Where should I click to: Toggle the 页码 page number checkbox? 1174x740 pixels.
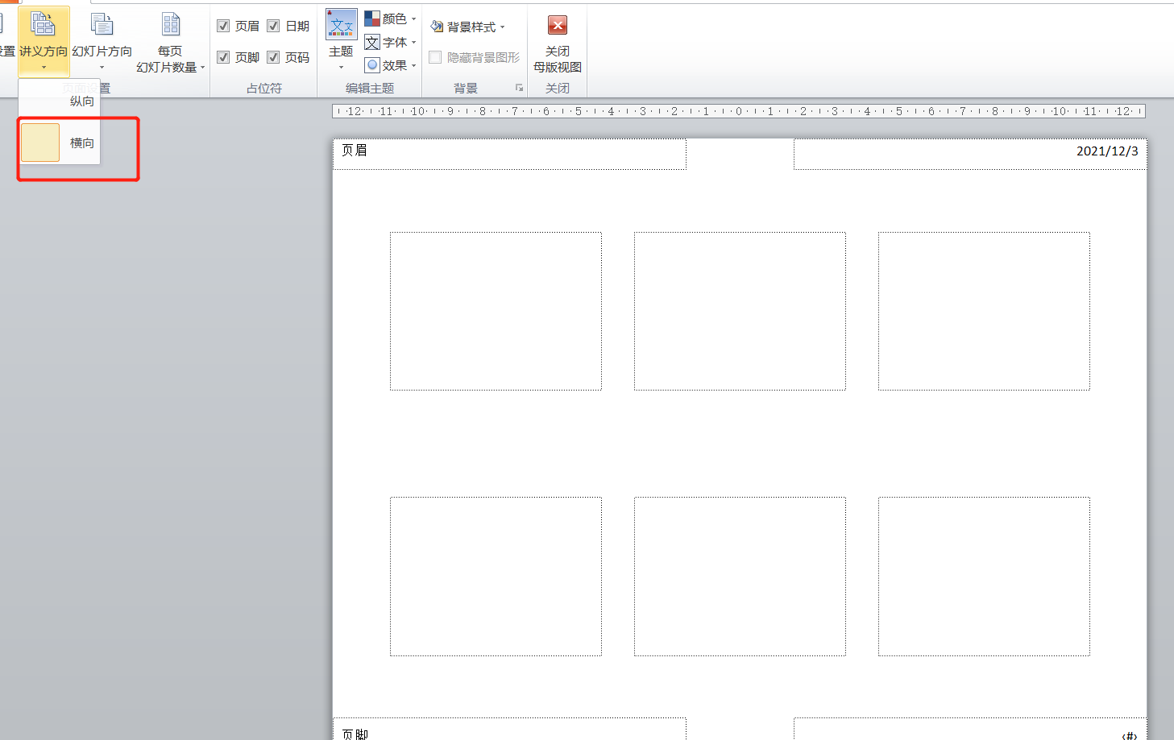point(274,57)
